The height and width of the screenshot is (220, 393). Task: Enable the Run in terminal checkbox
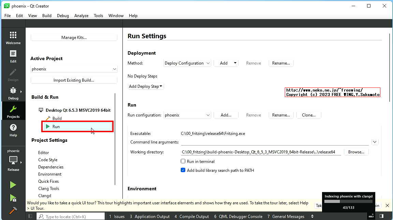(183, 161)
